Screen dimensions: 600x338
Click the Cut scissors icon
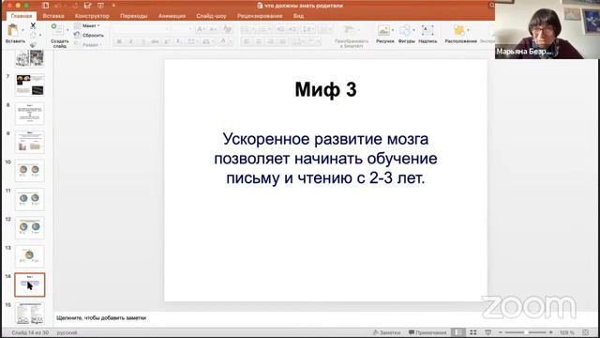coord(33,25)
